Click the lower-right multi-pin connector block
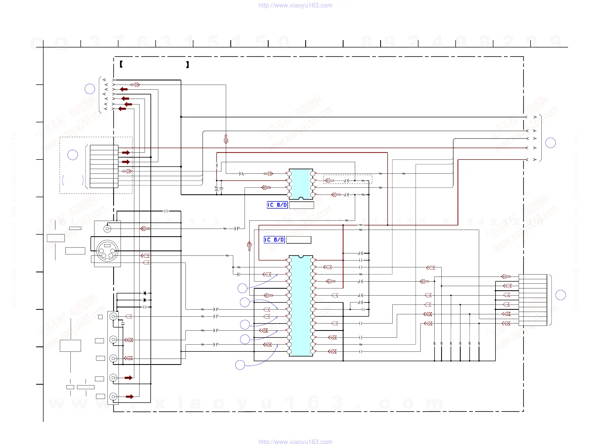Image resolution: width=591 pixels, height=444 pixels. point(532,300)
